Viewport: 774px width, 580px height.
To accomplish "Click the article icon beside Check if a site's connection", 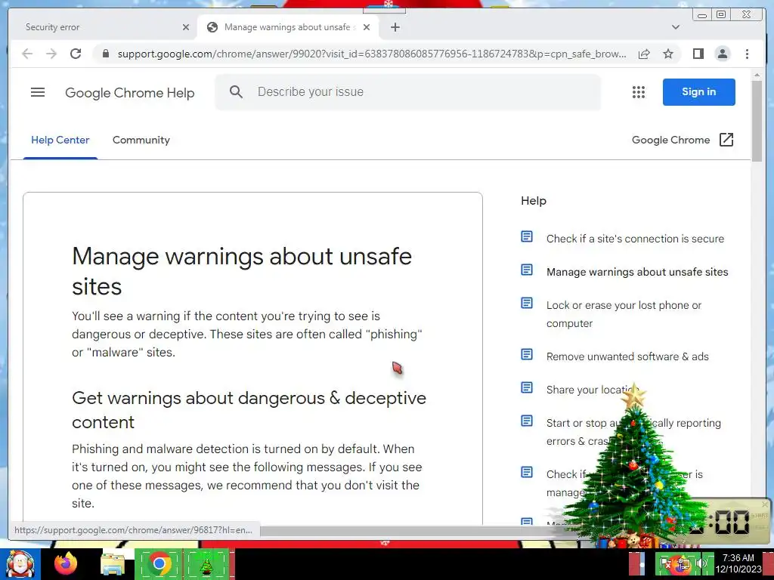I will click(x=527, y=236).
